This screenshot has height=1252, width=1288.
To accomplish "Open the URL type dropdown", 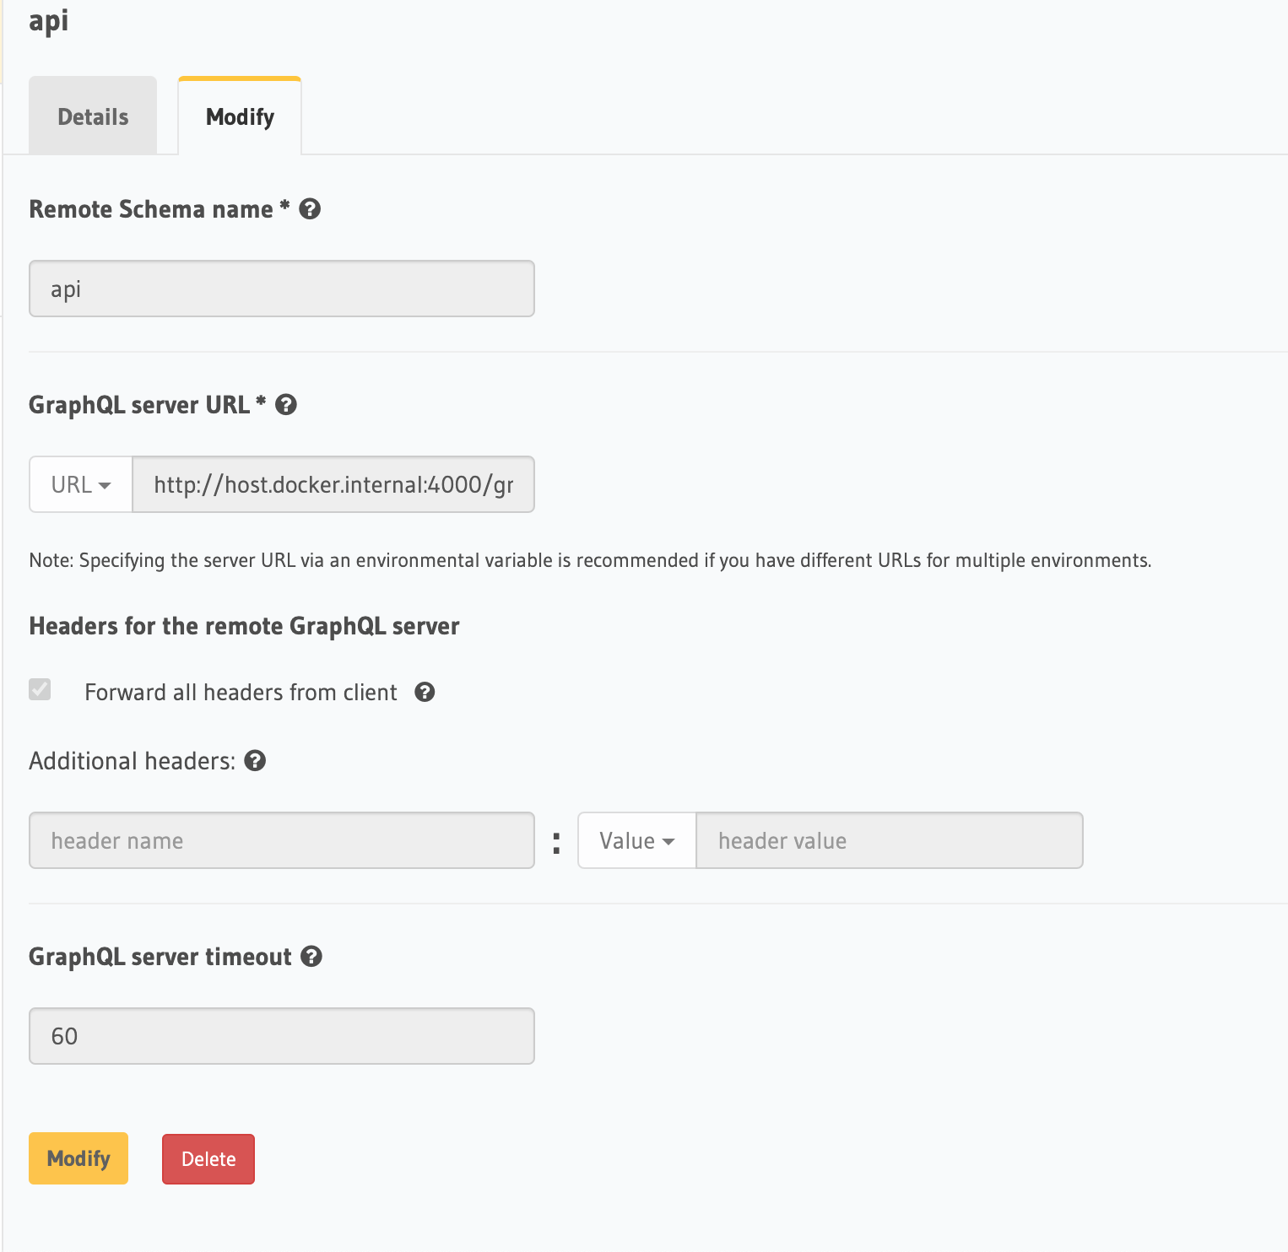I will (81, 484).
